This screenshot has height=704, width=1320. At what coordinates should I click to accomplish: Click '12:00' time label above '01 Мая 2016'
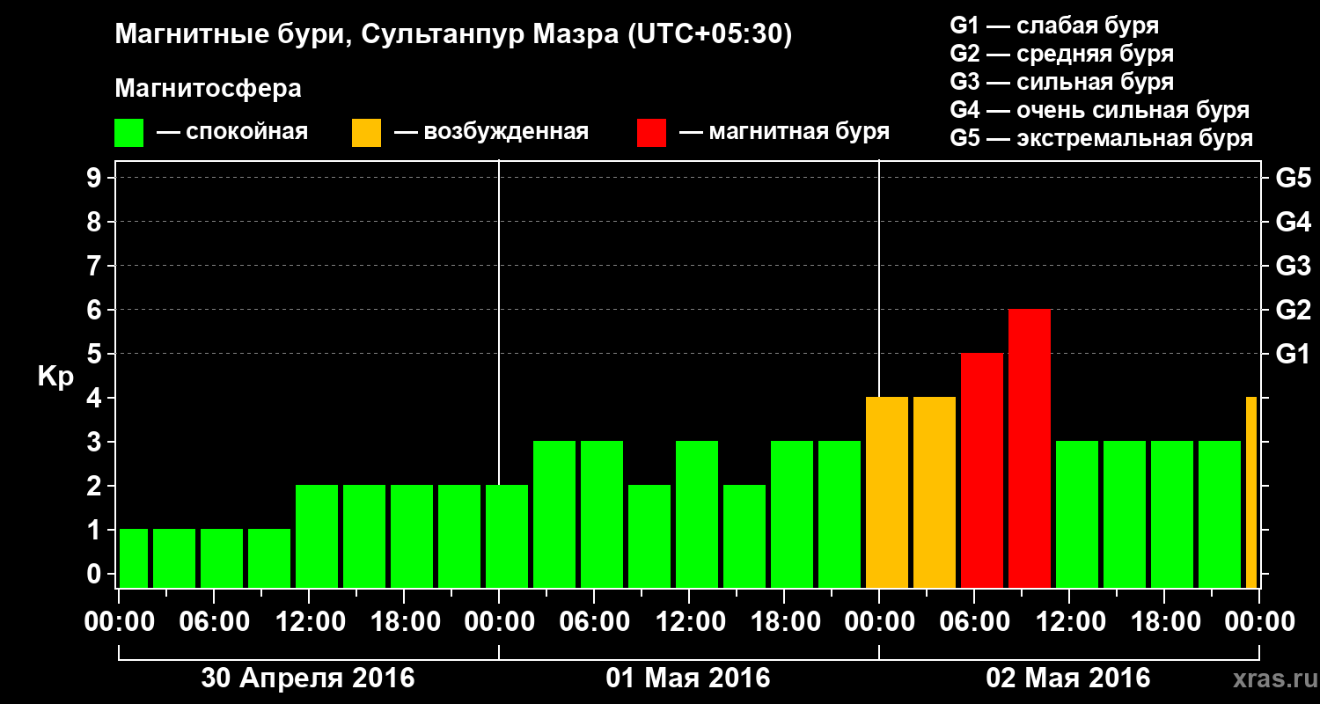point(689,621)
